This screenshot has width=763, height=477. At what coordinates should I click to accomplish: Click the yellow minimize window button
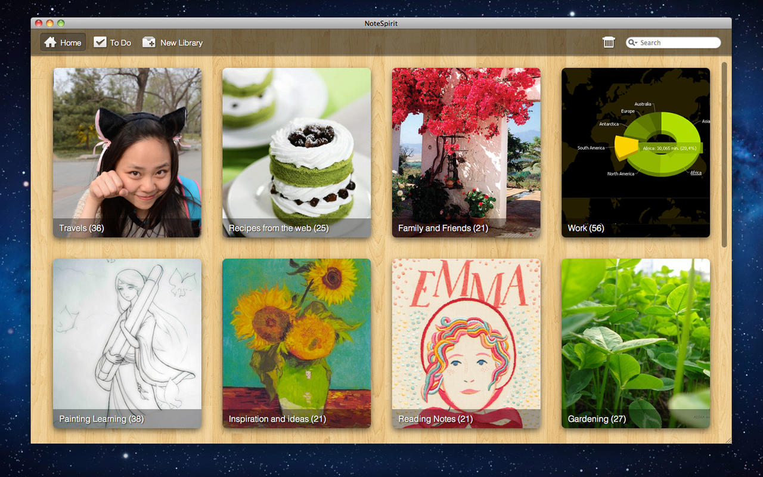(x=49, y=23)
